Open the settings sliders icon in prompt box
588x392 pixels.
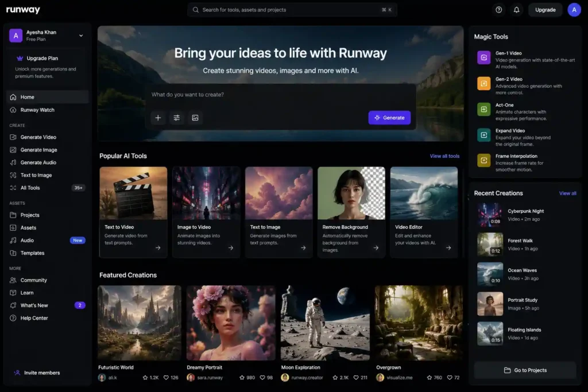pyautogui.click(x=177, y=118)
